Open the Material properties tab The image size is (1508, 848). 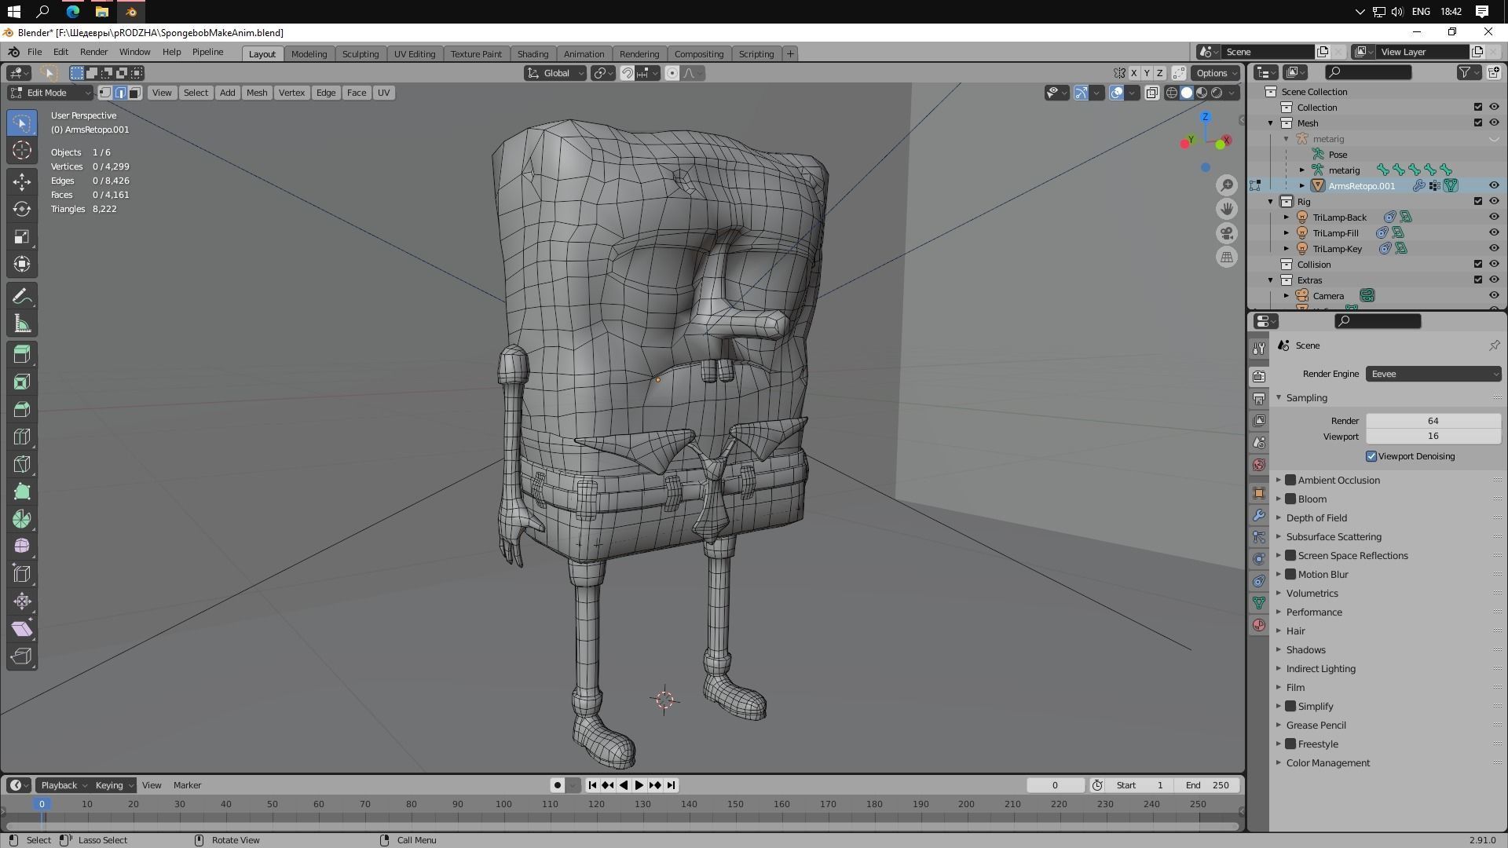pos(1259,625)
